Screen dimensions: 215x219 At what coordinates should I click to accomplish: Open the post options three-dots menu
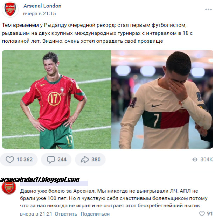tap(208, 9)
